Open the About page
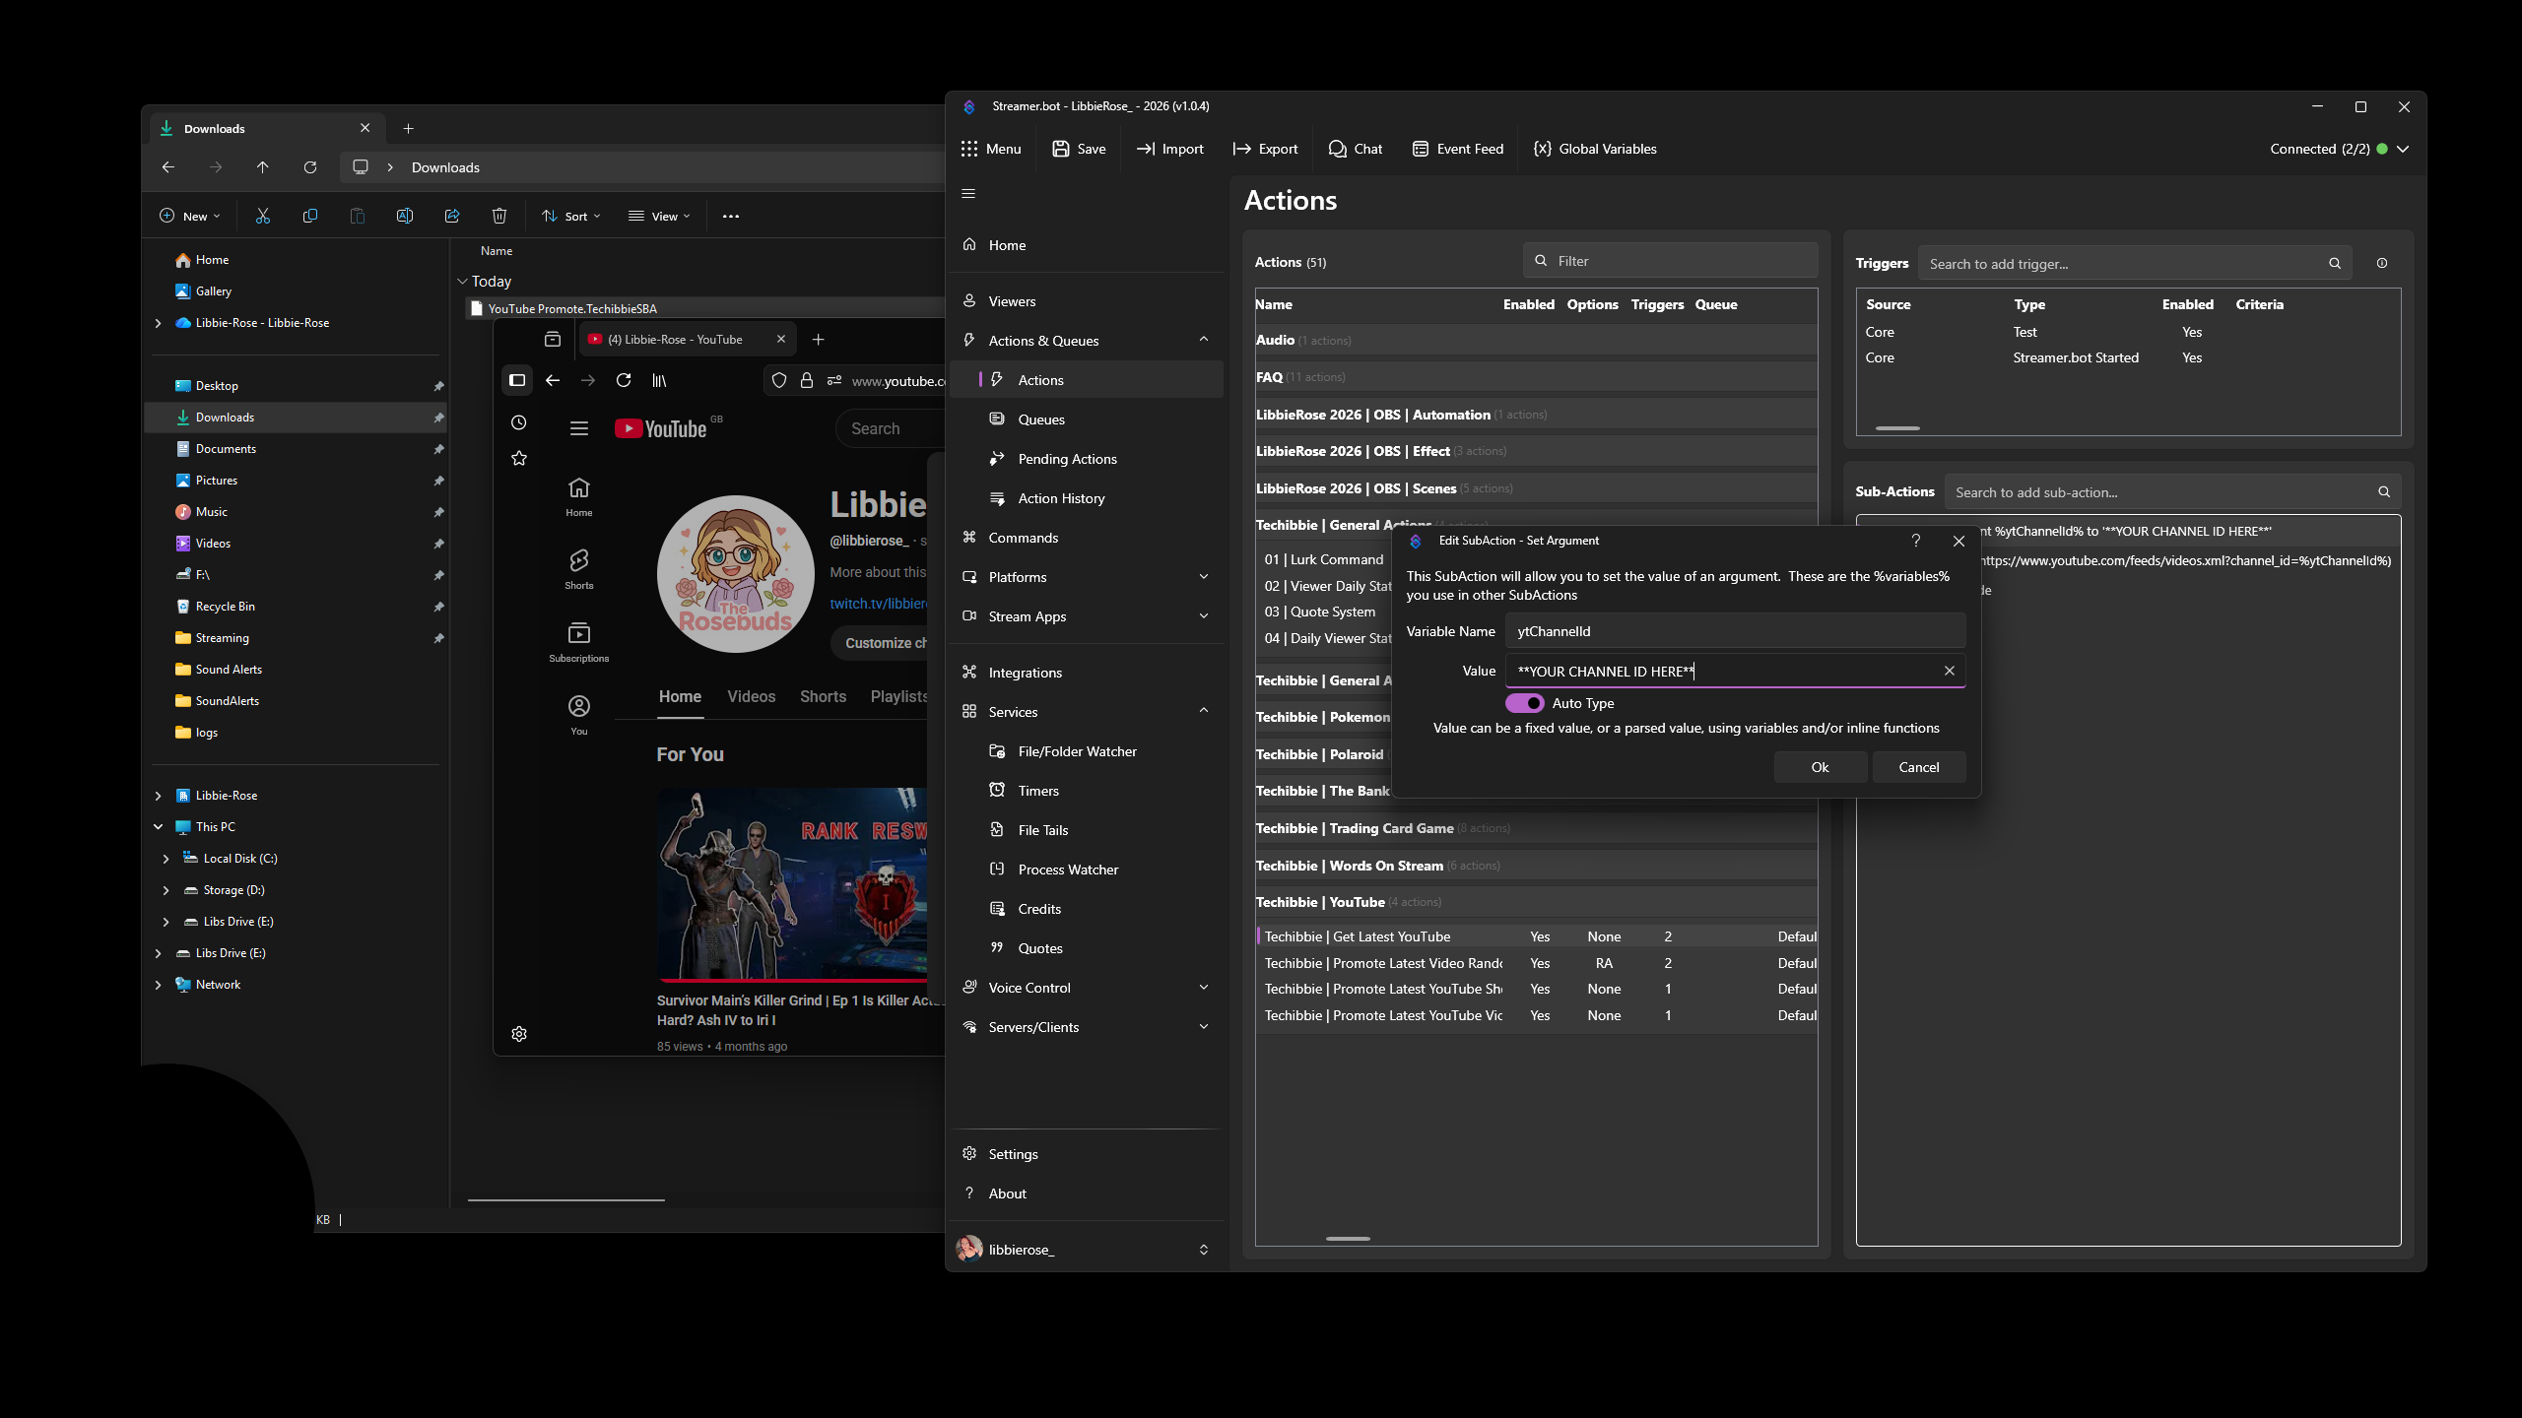The height and width of the screenshot is (1418, 2522). [1087, 1193]
